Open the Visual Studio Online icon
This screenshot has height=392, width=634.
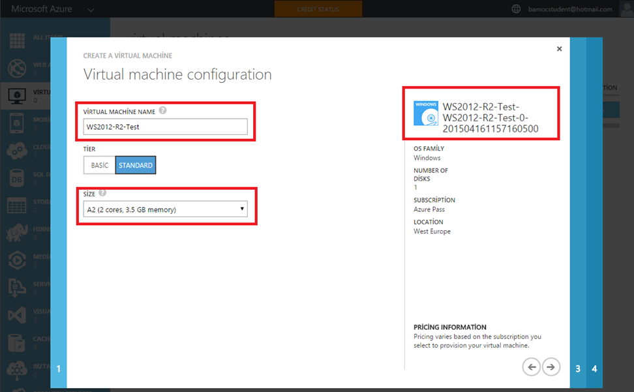click(x=17, y=315)
